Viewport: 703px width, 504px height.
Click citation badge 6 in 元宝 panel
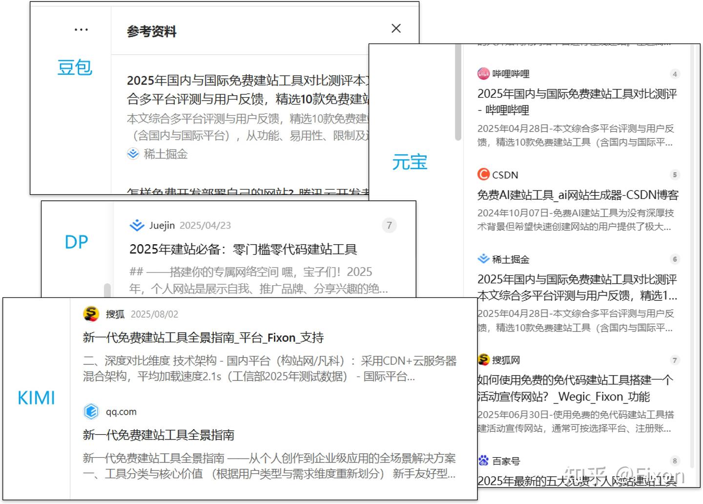675,259
